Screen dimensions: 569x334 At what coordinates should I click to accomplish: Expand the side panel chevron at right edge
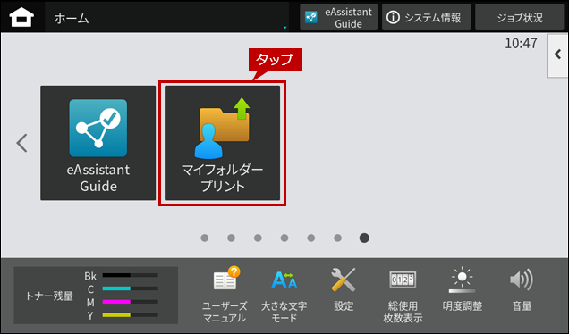pyautogui.click(x=557, y=54)
